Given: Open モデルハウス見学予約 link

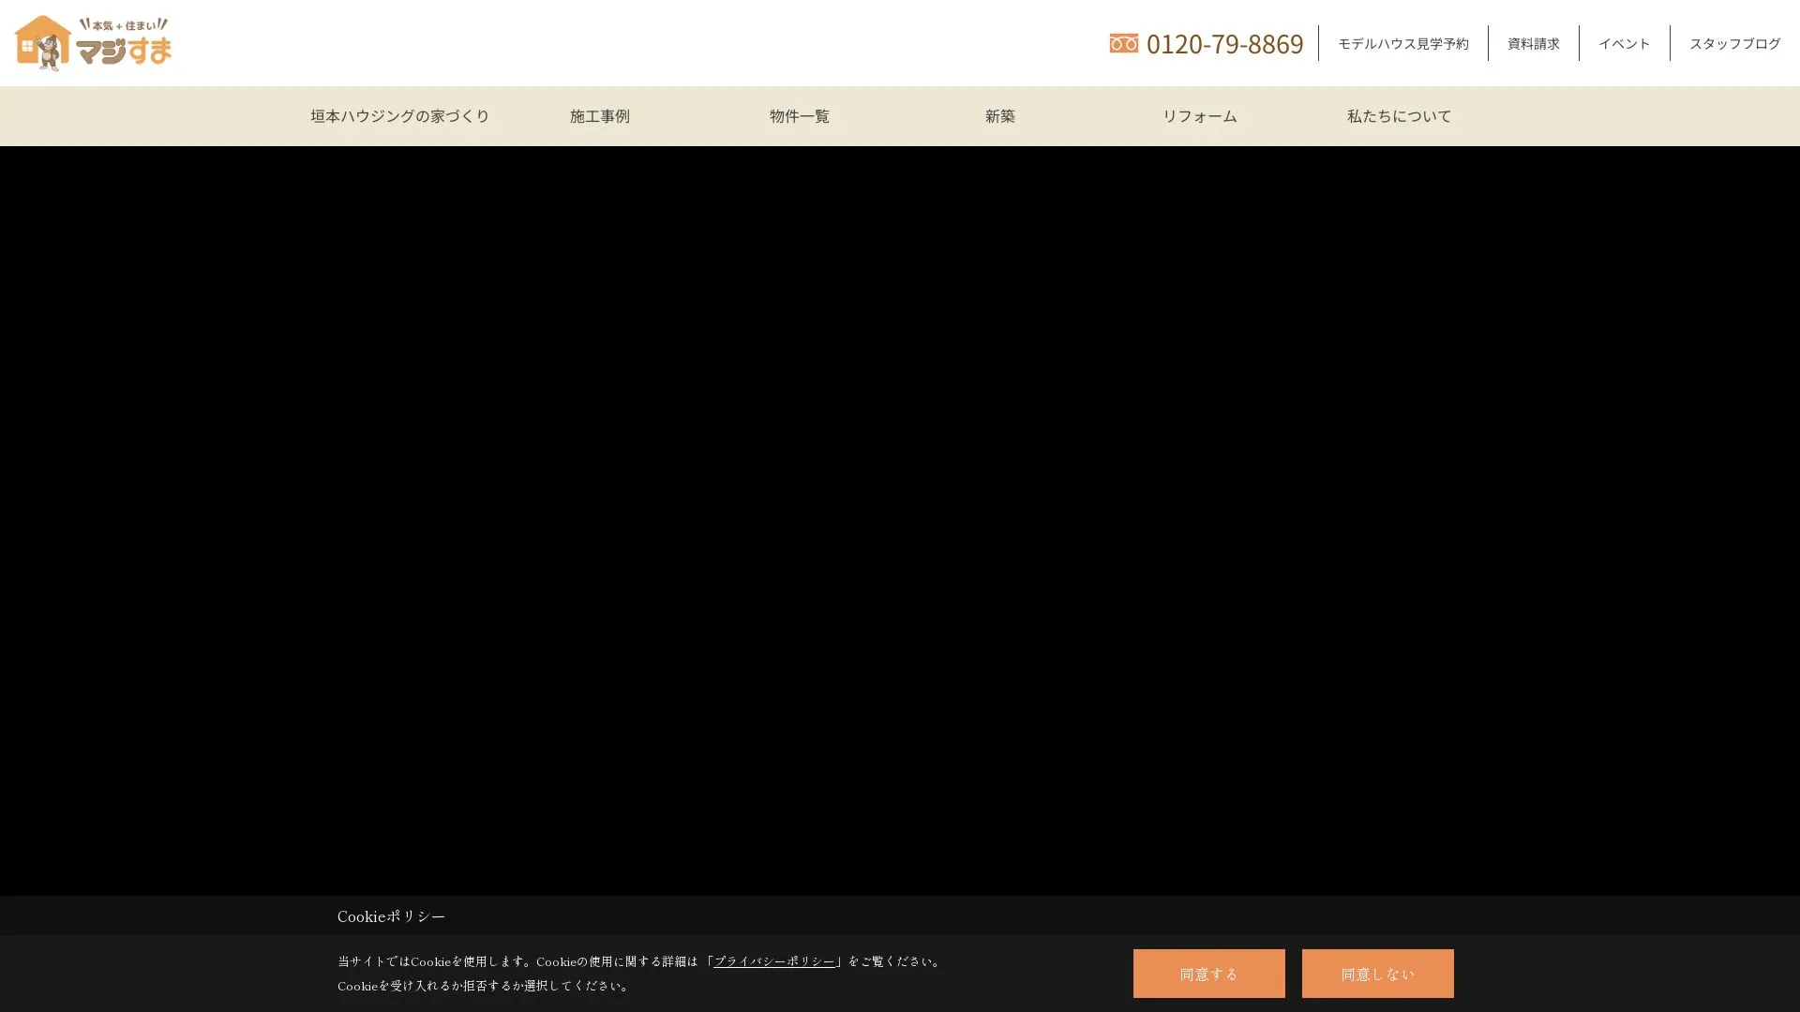Looking at the screenshot, I should 1402,43.
